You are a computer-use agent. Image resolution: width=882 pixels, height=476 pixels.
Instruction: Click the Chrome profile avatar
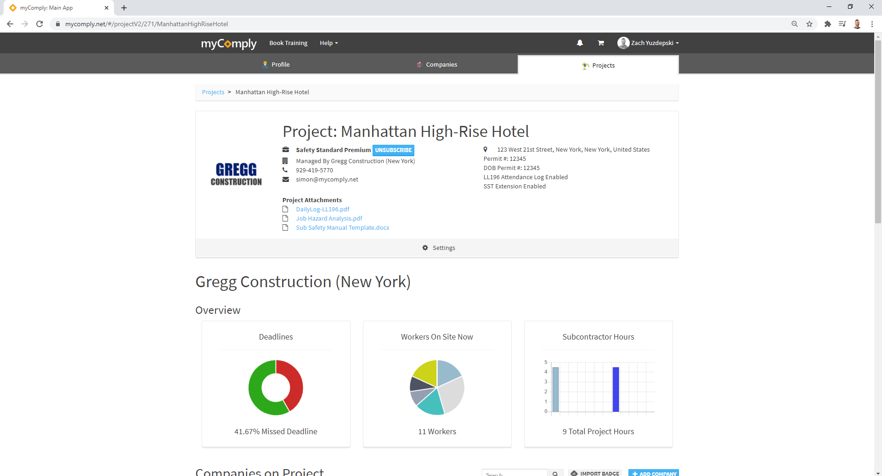[857, 24]
